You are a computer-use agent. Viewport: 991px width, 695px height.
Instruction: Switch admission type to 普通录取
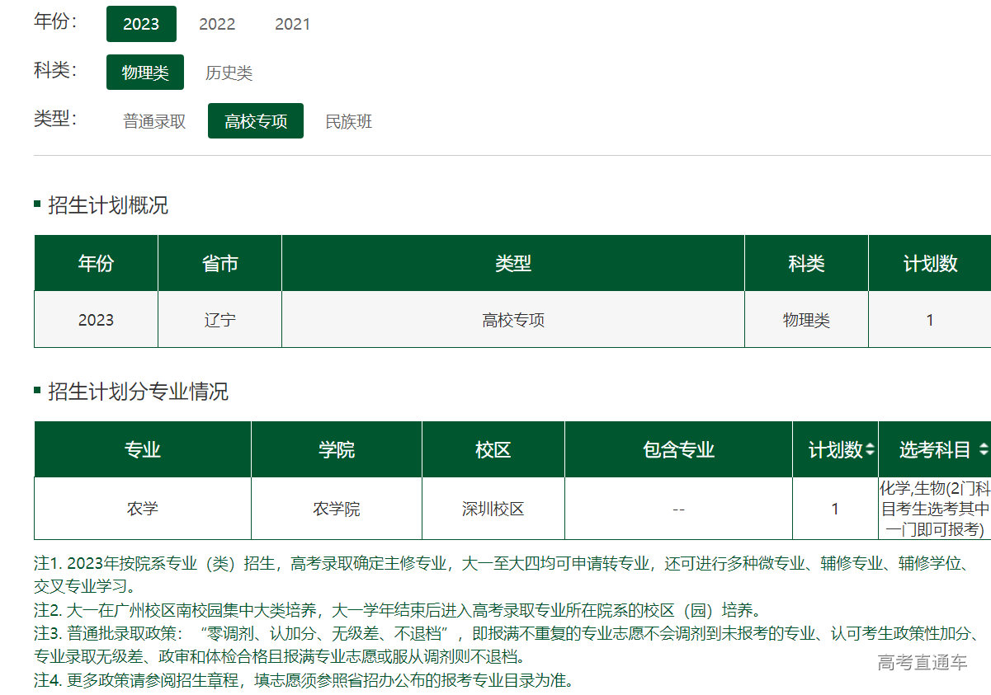[x=154, y=120]
